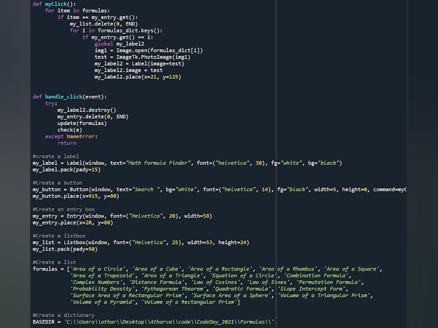Click the 'my_label2.image = test' line
Image resolution: width=438 pixels, height=328 pixels.
(x=129, y=71)
